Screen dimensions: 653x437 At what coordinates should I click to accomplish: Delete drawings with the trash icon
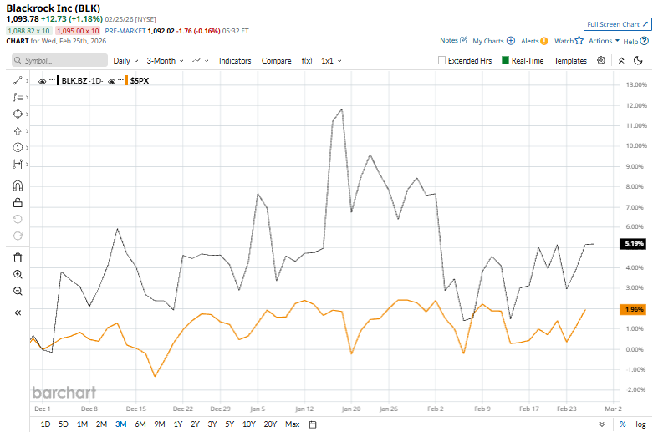coord(18,257)
